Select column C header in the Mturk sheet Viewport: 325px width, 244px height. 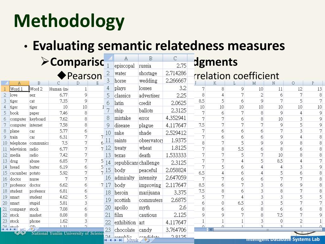coord(175,58)
